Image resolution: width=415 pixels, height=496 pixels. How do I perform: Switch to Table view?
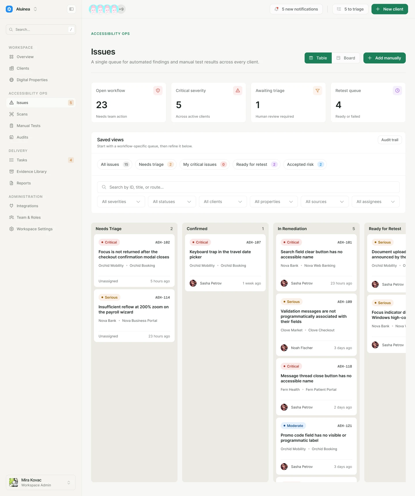pyautogui.click(x=318, y=58)
